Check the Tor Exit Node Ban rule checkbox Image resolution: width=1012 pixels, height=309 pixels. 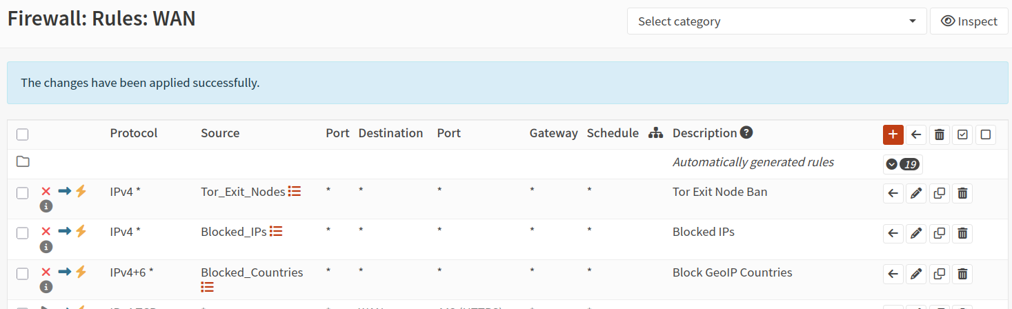[x=23, y=193]
